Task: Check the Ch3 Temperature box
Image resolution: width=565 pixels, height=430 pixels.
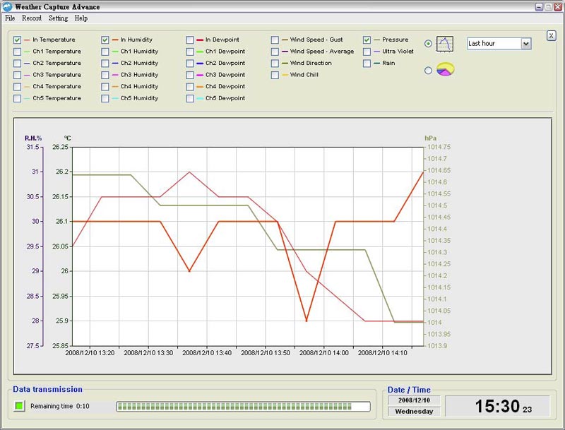Action: click(17, 75)
